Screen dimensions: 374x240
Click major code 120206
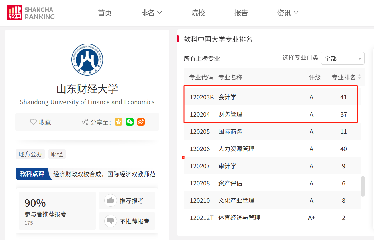200,149
